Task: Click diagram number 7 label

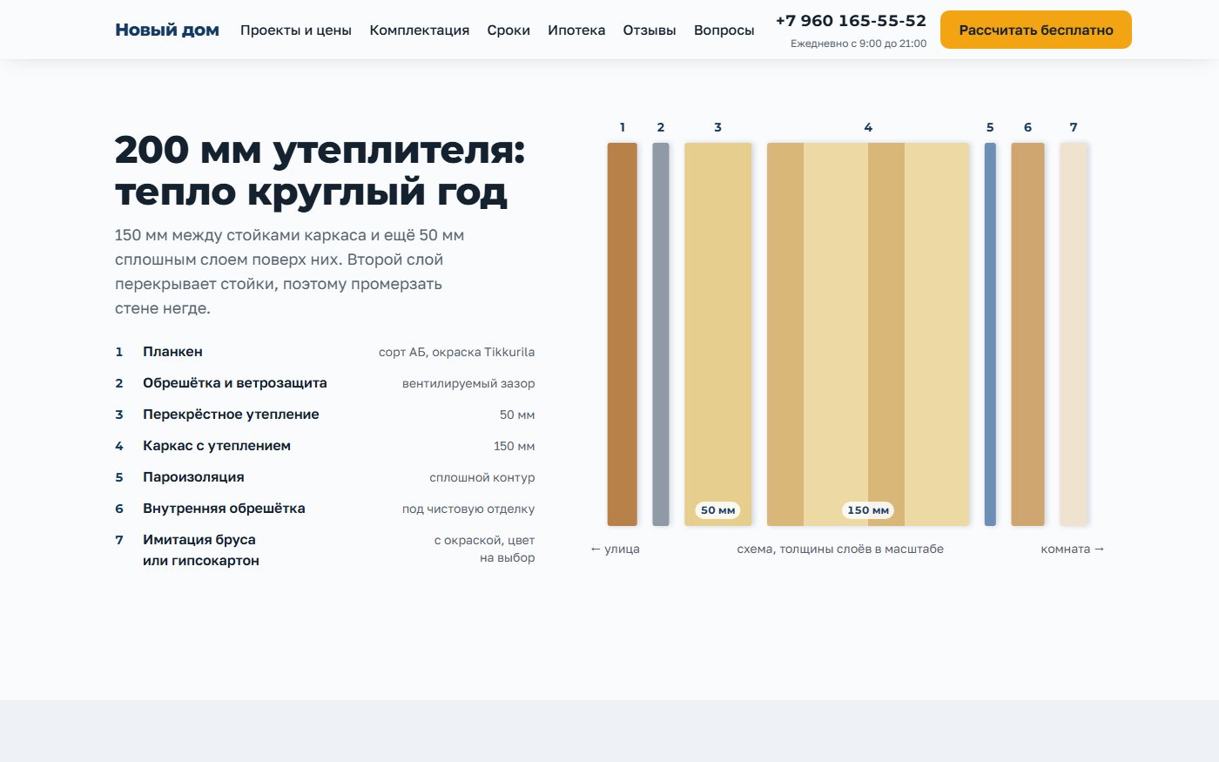Action: [1074, 127]
